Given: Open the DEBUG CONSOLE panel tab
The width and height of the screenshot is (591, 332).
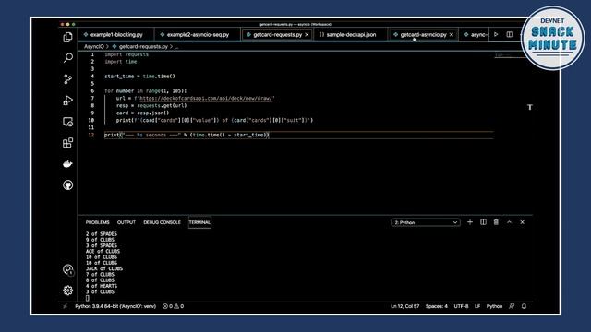Looking at the screenshot, I should [x=163, y=222].
